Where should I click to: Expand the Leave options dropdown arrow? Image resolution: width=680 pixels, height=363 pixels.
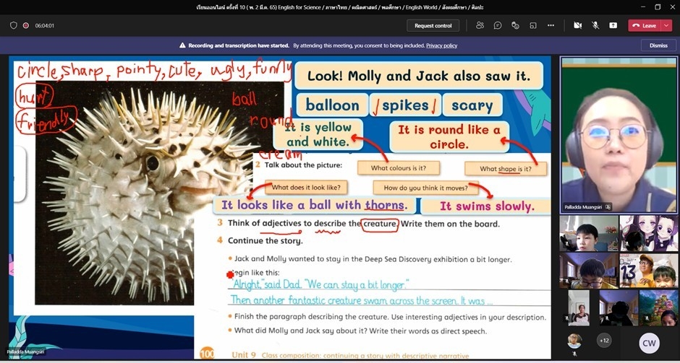(666, 25)
